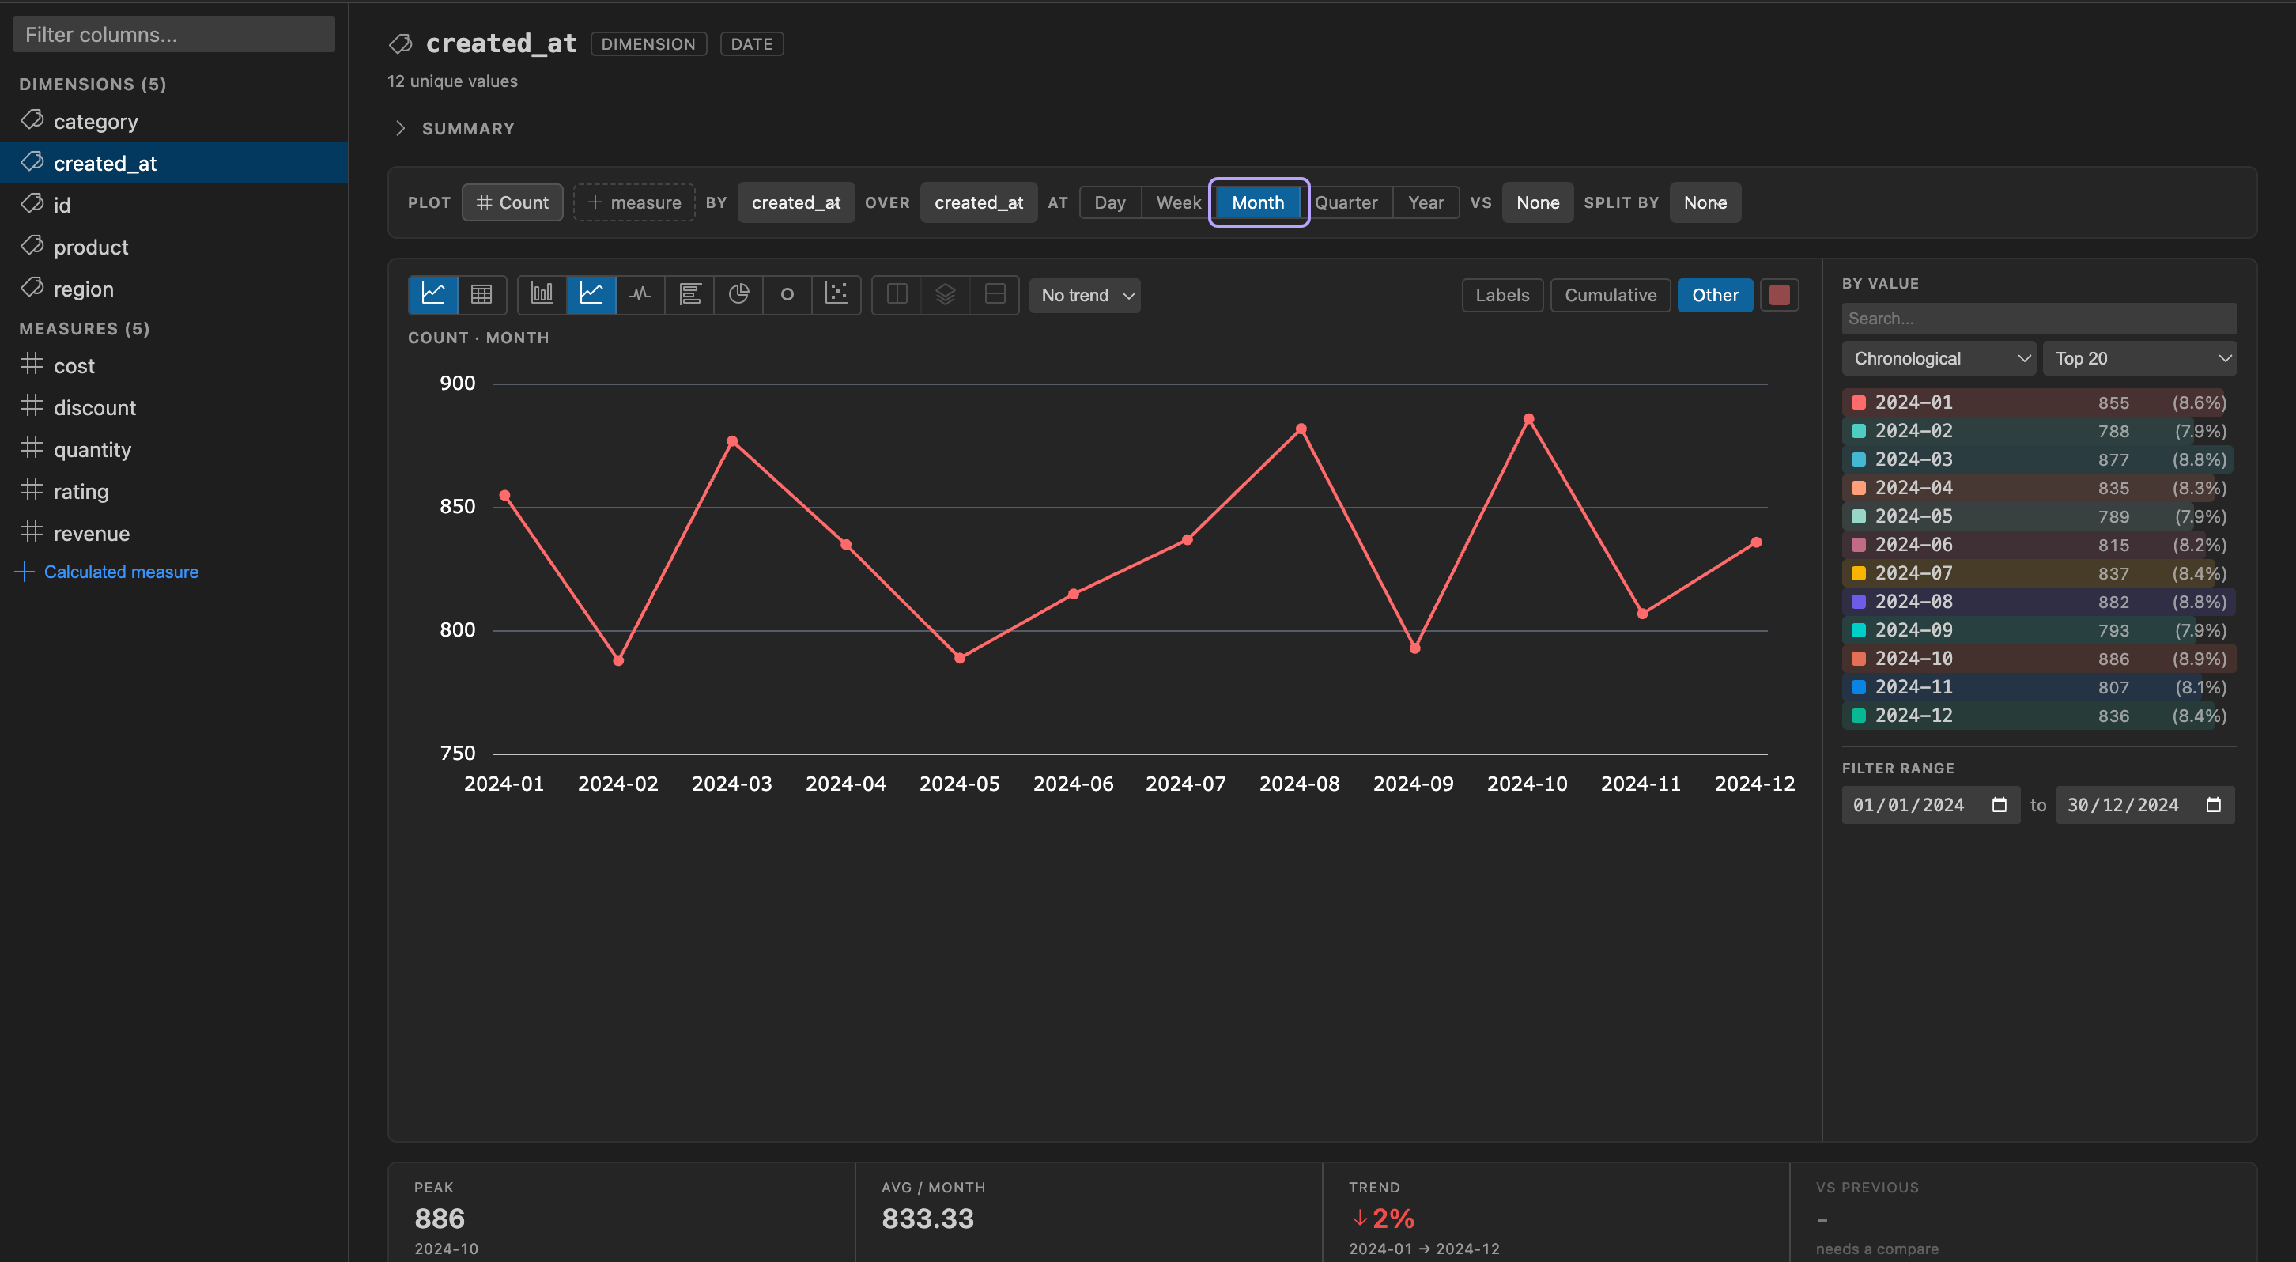
Task: Click the 2024-03 teal legend color square
Action: pyautogui.click(x=1858, y=460)
